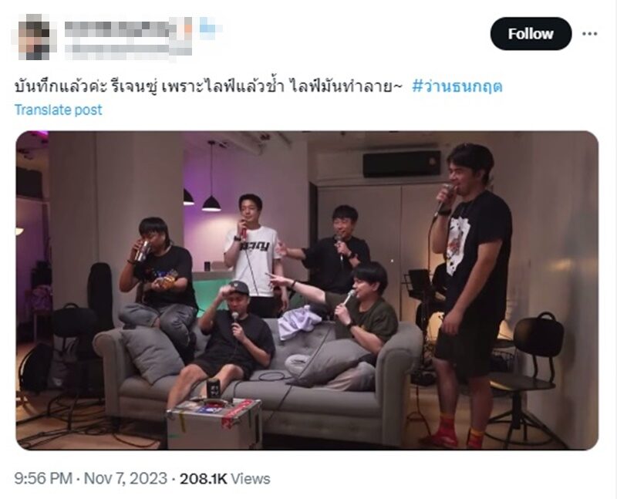Open the attached group photo

(307, 291)
